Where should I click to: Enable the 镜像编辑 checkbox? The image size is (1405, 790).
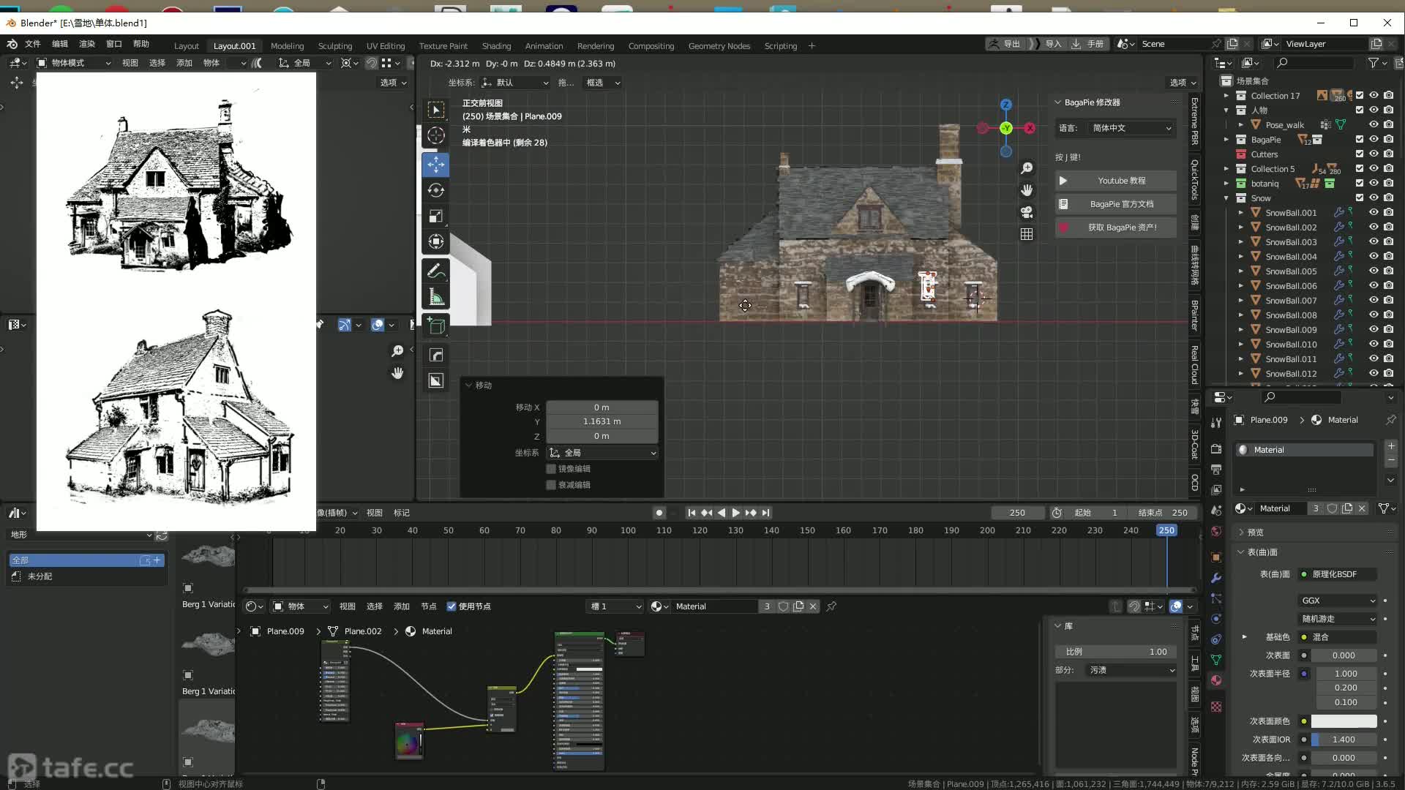[551, 469]
